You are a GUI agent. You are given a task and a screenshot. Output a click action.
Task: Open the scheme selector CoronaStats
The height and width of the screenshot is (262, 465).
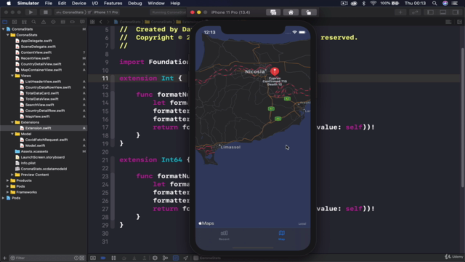[70, 12]
